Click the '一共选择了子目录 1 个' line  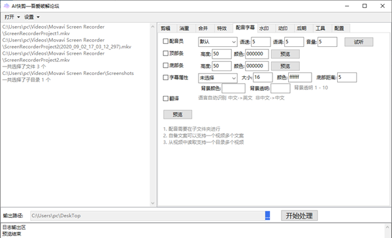click(27, 80)
